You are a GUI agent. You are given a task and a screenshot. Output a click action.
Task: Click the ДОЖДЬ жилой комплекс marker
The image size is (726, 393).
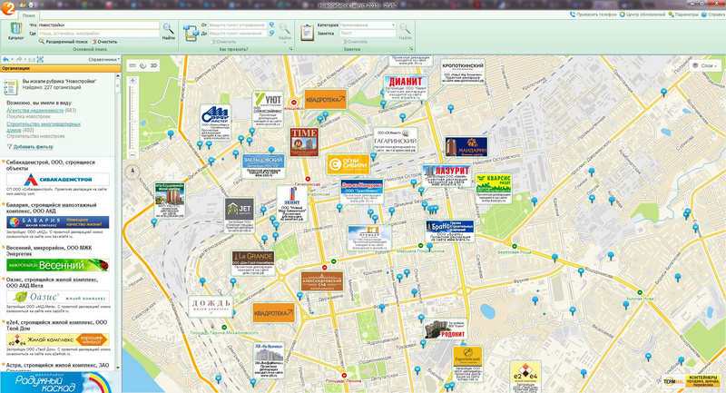pos(211,307)
